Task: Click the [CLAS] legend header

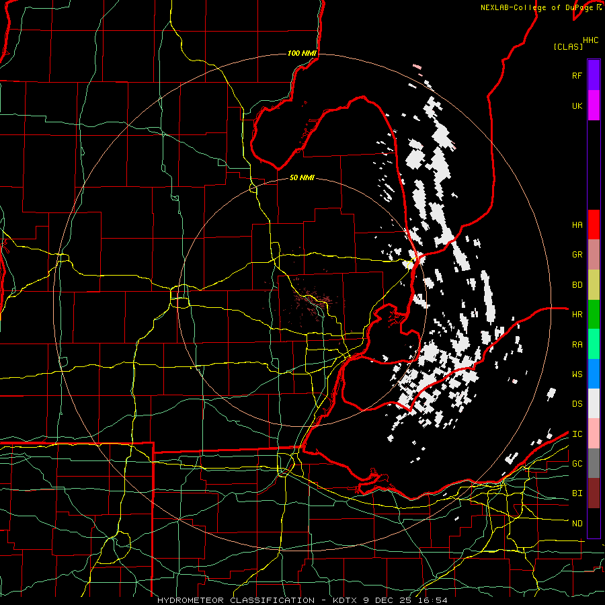Action: (x=568, y=46)
